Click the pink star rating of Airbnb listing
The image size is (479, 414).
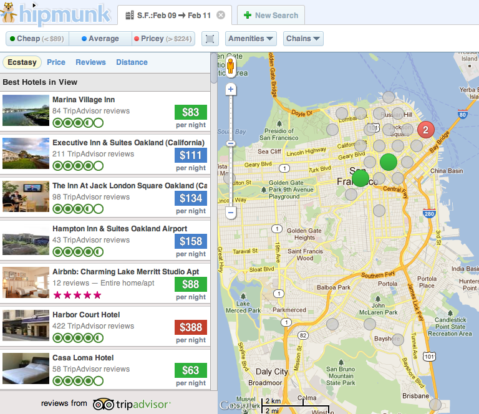77,296
